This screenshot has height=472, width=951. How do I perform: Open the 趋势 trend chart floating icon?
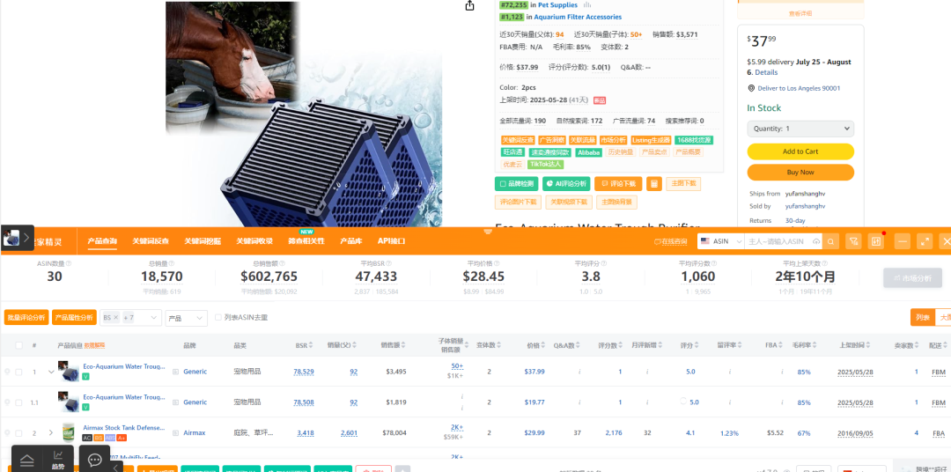click(58, 460)
